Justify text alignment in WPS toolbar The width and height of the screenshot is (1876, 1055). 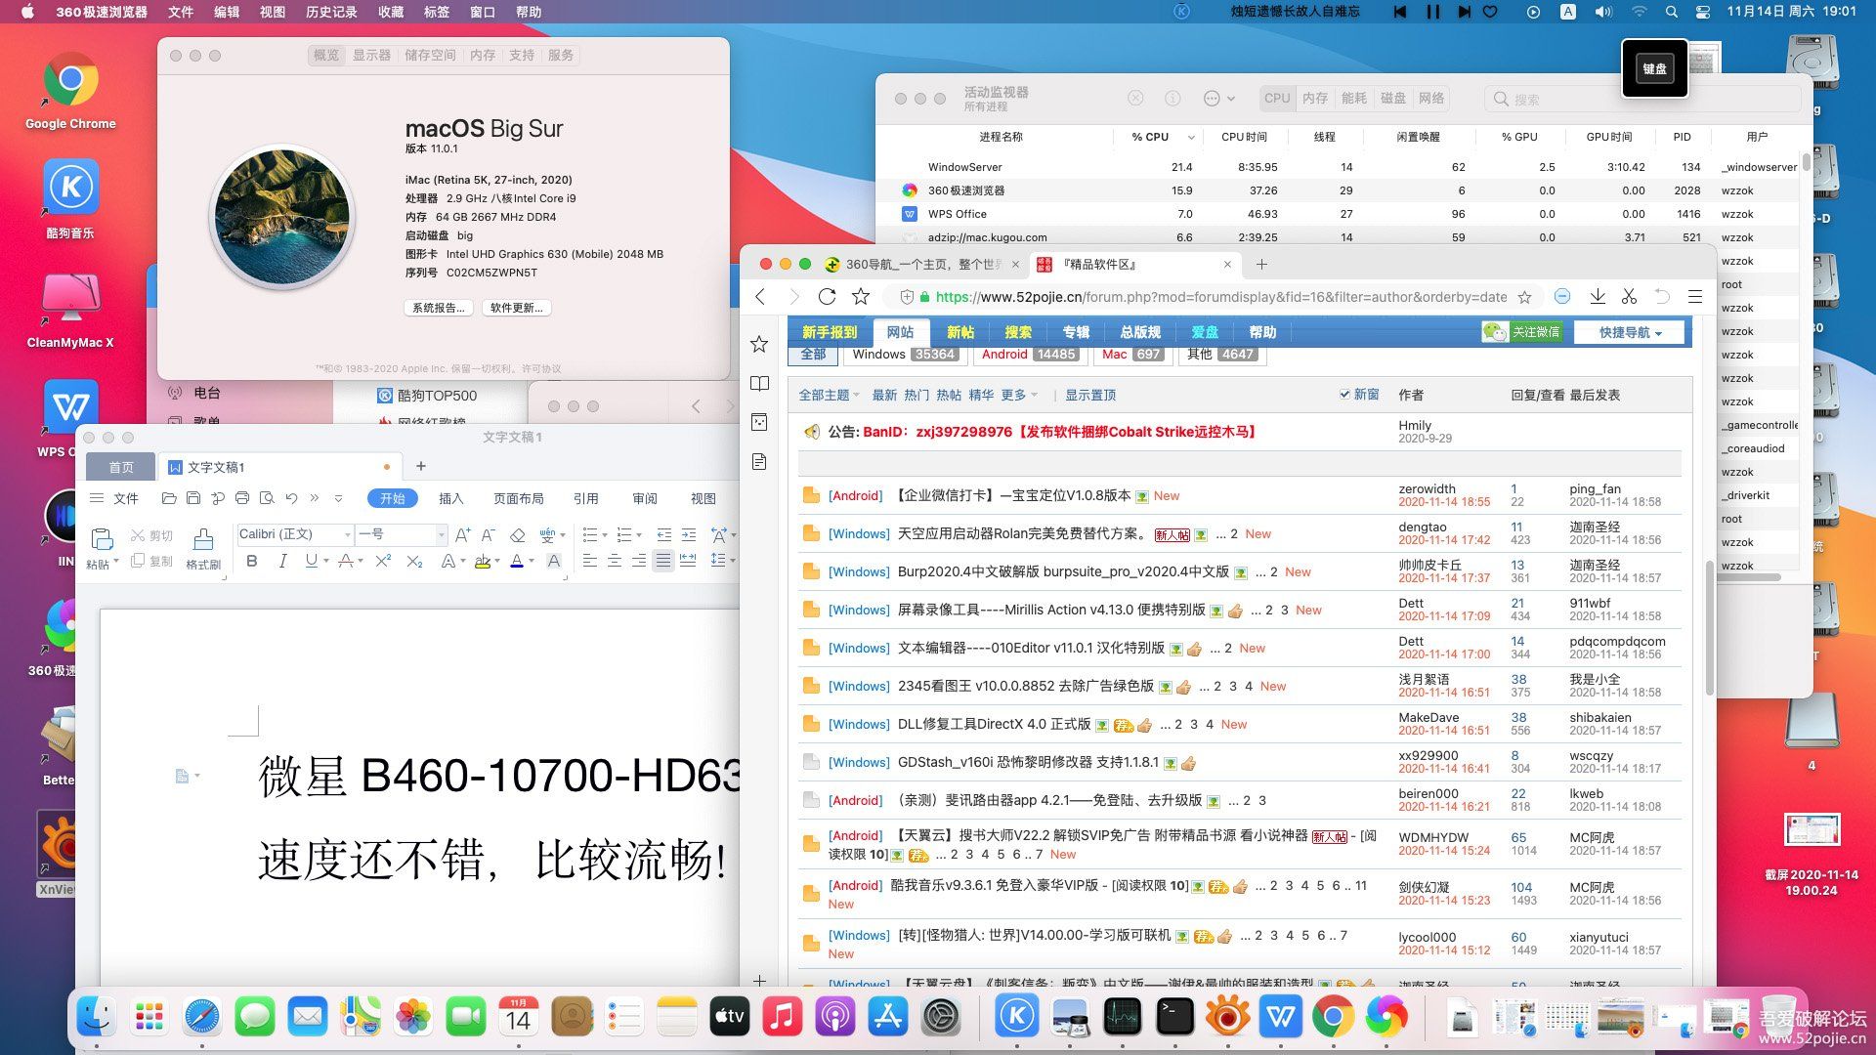coord(663,561)
